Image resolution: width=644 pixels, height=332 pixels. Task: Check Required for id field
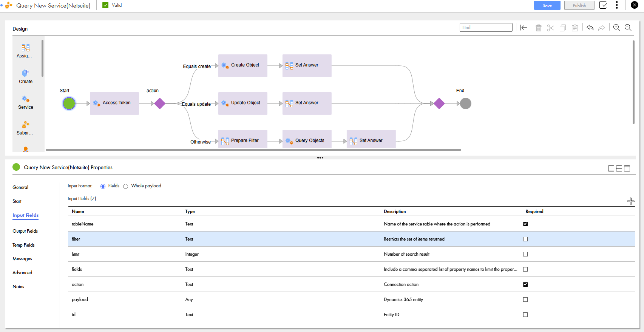[x=525, y=315]
